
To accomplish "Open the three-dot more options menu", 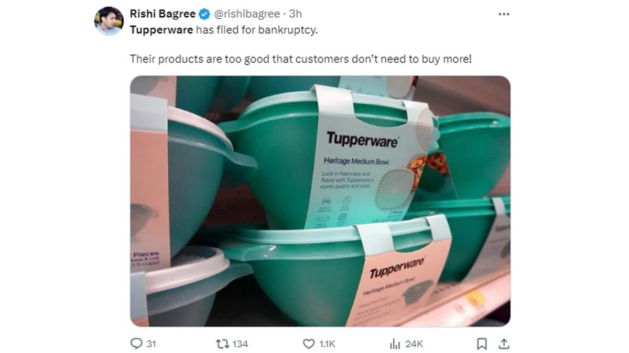I will (x=503, y=14).
